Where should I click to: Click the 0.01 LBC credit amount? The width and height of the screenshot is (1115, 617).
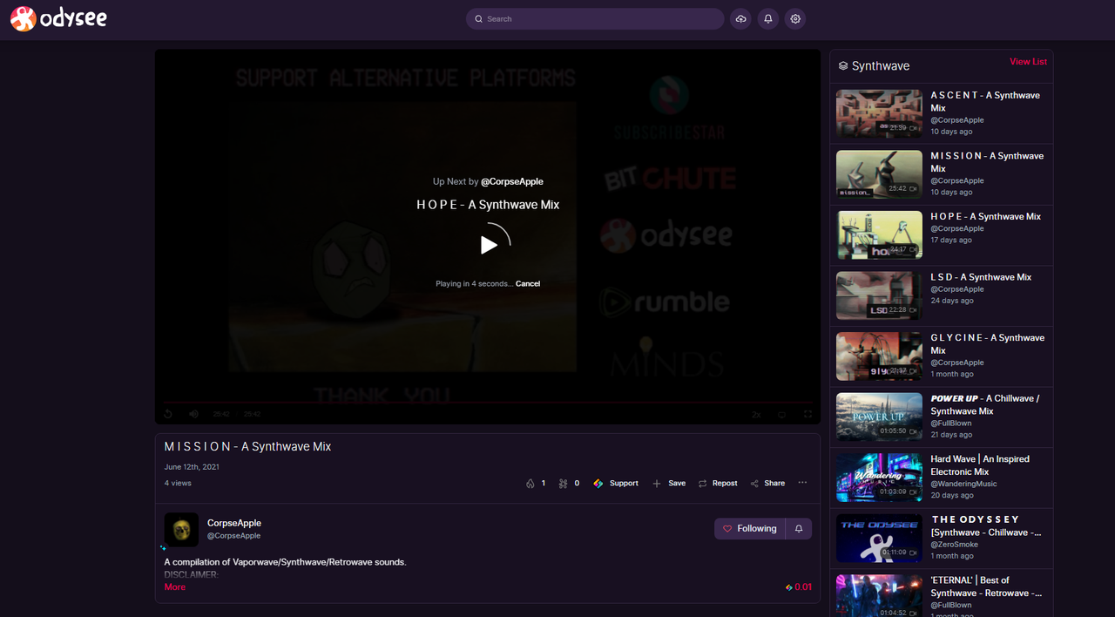[x=799, y=587]
